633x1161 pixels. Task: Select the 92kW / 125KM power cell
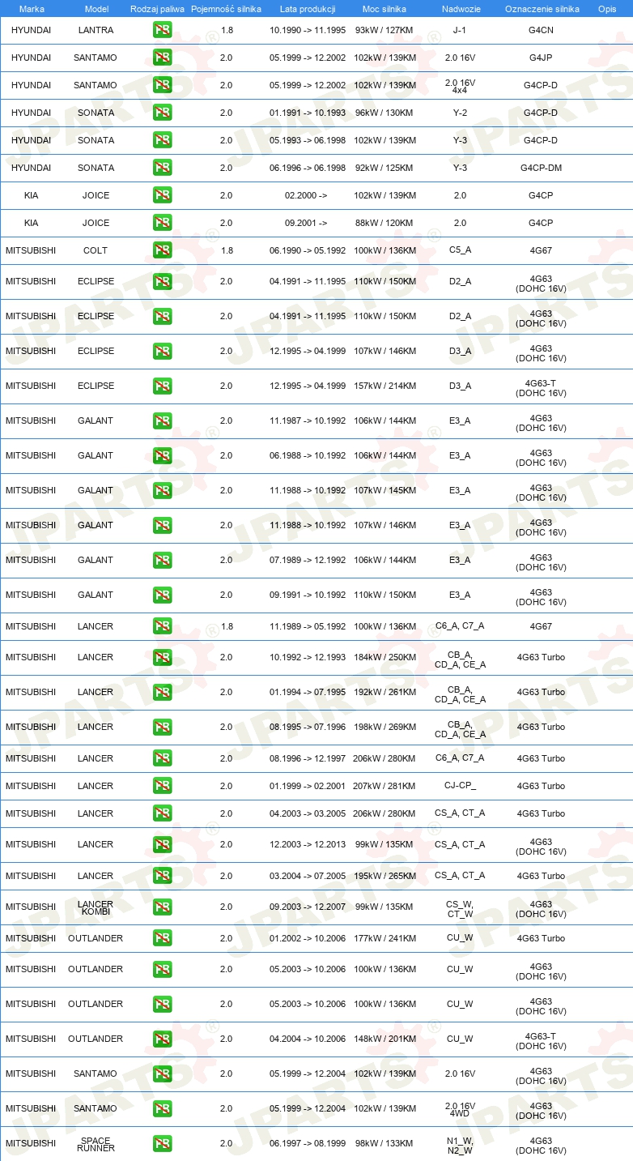(x=385, y=168)
